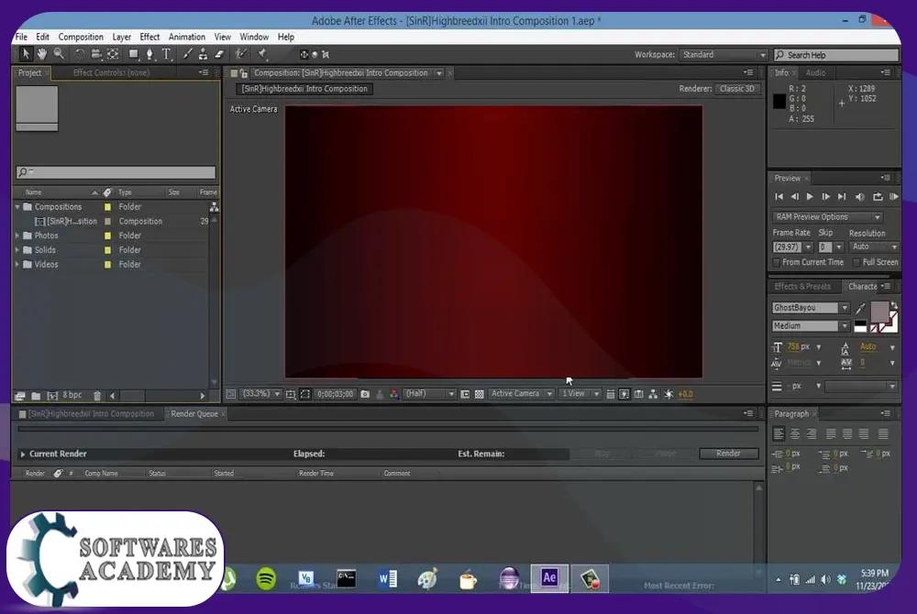The width and height of the screenshot is (917, 614).
Task: Click the 8 bpc color depth button
Action: pos(72,395)
